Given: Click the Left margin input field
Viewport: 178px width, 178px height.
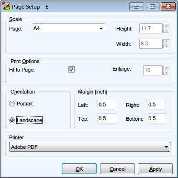Looking at the screenshot, I should click(107, 105).
